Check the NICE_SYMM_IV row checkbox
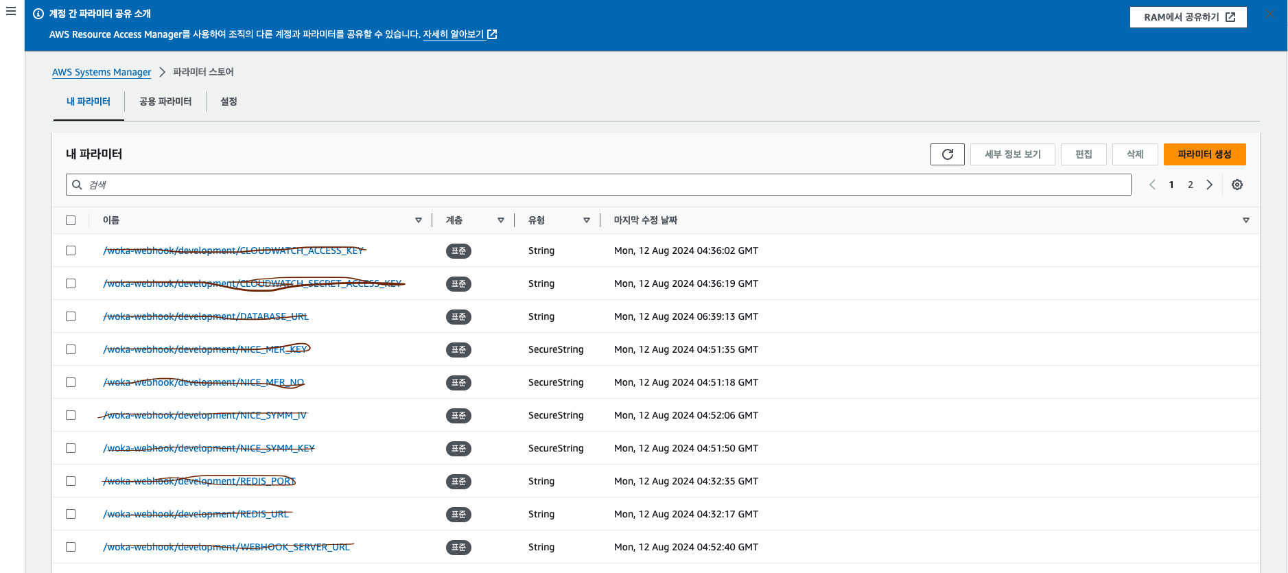This screenshot has width=1288, height=573. 71,415
